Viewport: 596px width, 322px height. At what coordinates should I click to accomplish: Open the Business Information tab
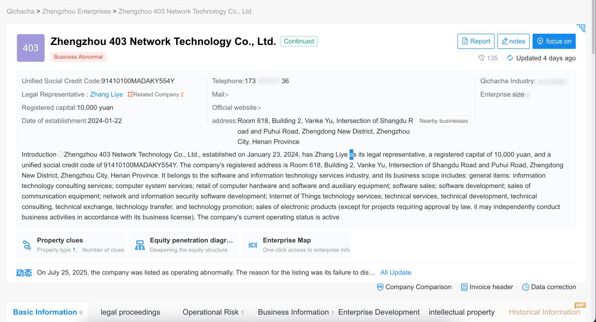[x=293, y=312]
